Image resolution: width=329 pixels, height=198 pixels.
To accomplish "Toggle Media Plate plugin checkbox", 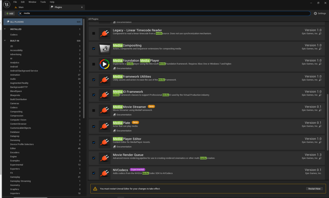I will [94, 126].
